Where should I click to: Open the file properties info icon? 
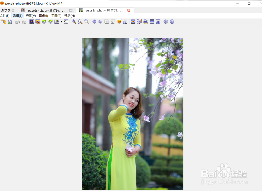point(125,22)
